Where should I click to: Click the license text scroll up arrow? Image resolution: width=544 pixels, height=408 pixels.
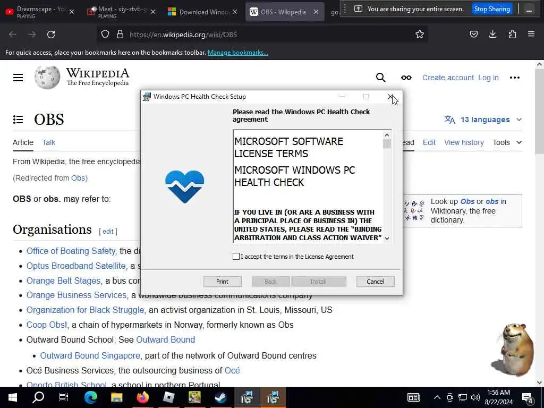(387, 135)
